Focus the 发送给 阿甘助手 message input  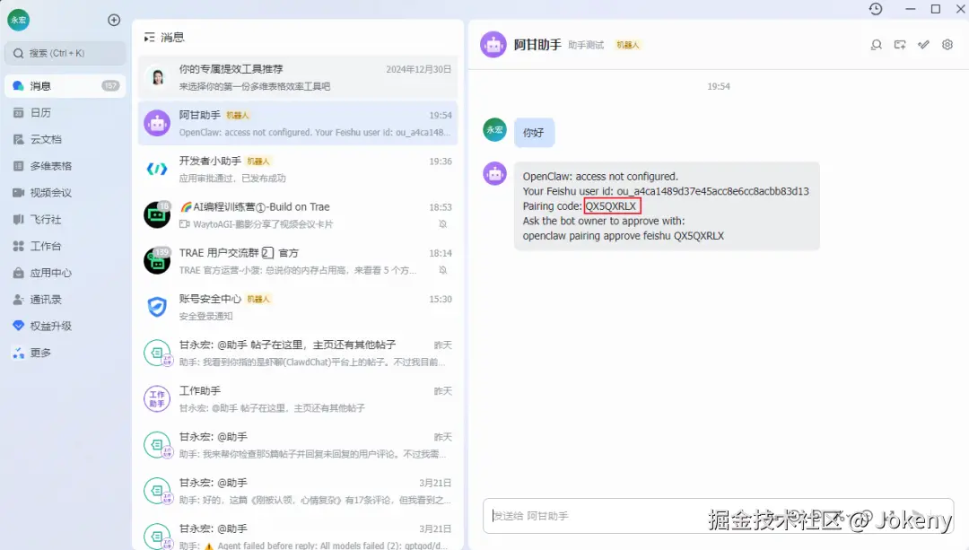tap(718, 515)
